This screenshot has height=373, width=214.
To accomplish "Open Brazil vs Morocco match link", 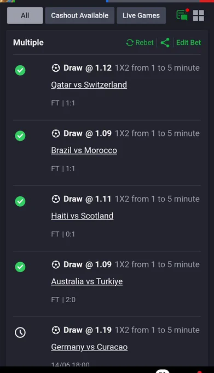I will click(84, 150).
